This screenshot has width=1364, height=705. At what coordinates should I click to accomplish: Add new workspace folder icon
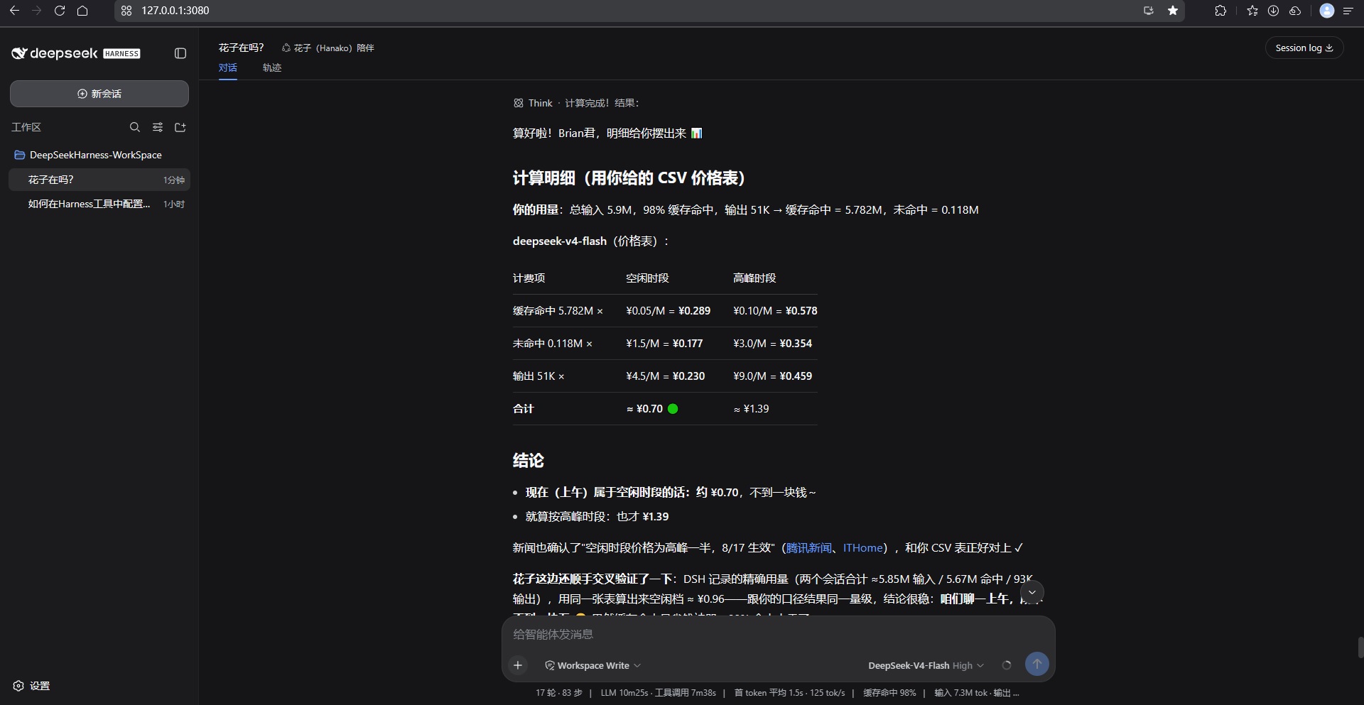point(180,127)
